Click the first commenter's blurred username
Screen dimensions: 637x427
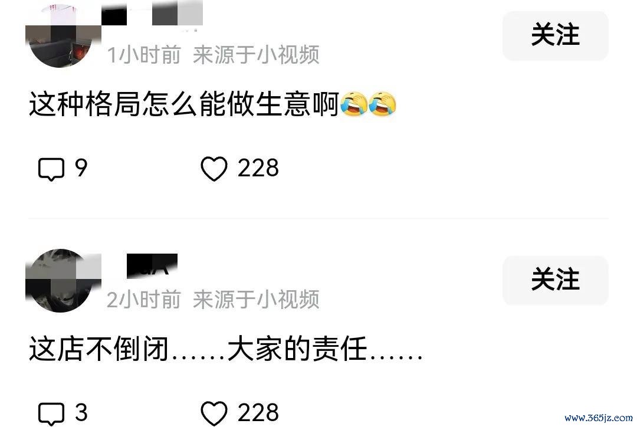[152, 15]
